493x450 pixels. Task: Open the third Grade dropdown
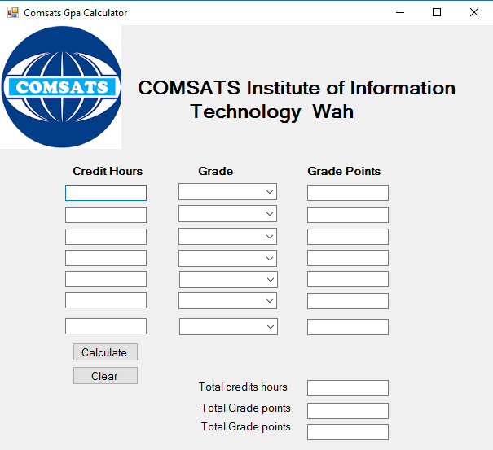[x=227, y=237]
